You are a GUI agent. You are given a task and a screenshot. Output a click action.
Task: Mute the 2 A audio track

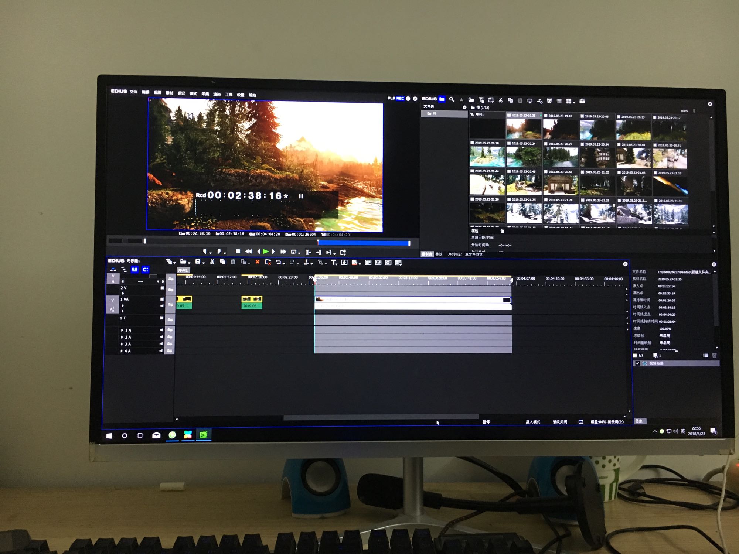[x=161, y=337]
